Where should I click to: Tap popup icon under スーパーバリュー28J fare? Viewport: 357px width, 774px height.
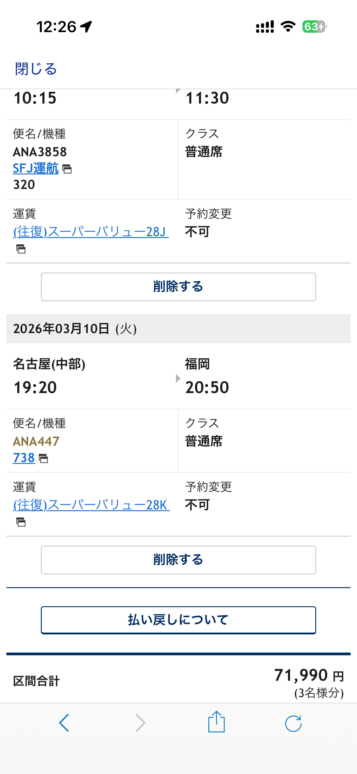click(21, 249)
